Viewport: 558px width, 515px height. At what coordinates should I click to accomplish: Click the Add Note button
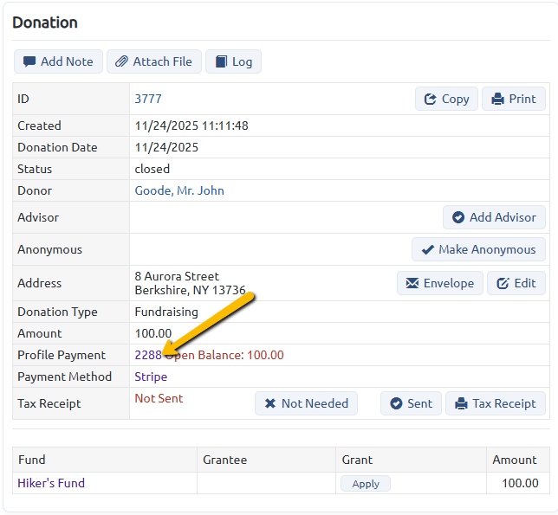[x=58, y=61]
